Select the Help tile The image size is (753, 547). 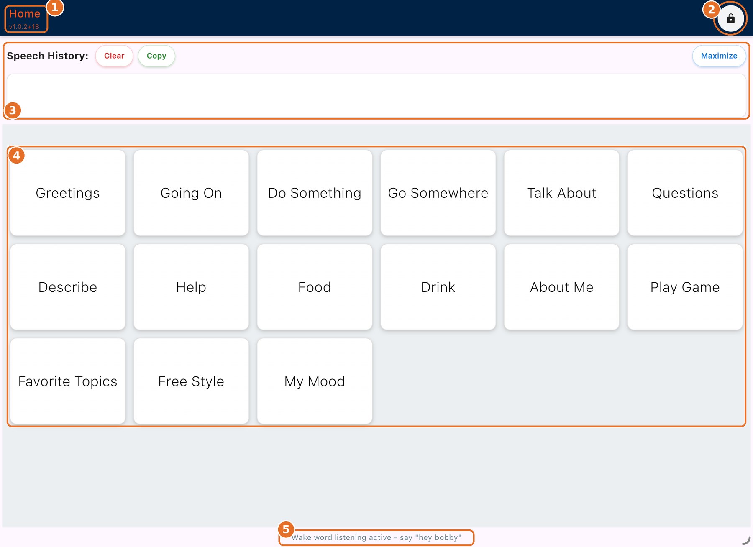coord(191,287)
